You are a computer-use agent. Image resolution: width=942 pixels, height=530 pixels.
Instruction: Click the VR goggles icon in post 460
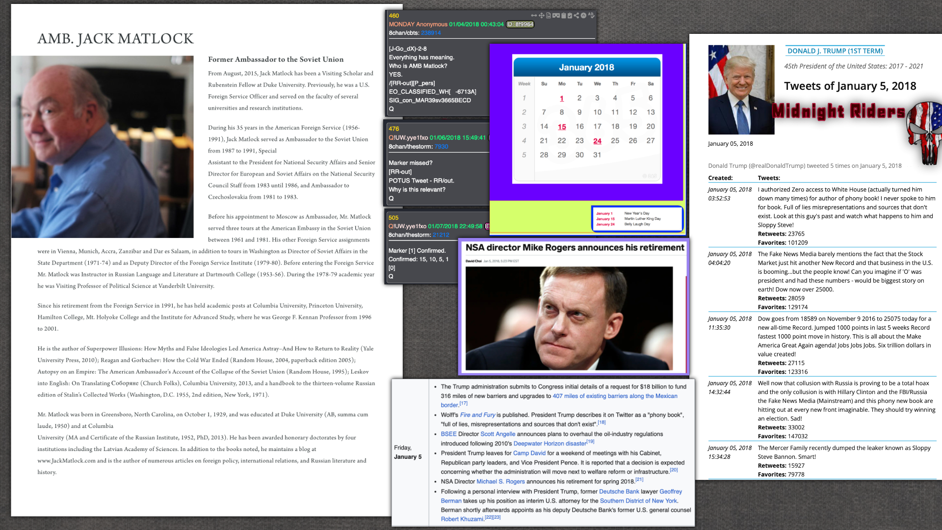pos(556,15)
